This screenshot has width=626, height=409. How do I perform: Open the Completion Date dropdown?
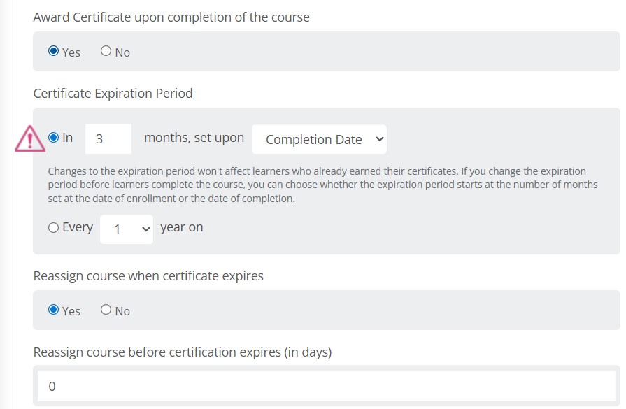point(319,139)
